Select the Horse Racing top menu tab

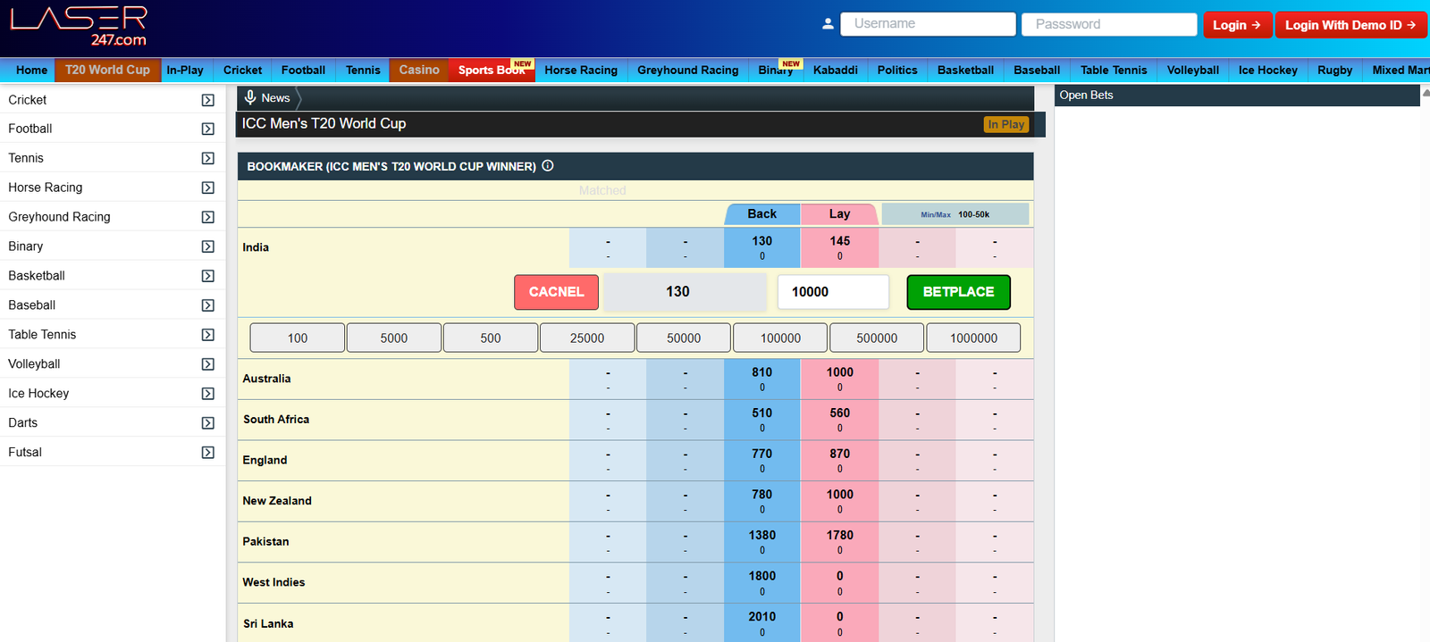(581, 70)
